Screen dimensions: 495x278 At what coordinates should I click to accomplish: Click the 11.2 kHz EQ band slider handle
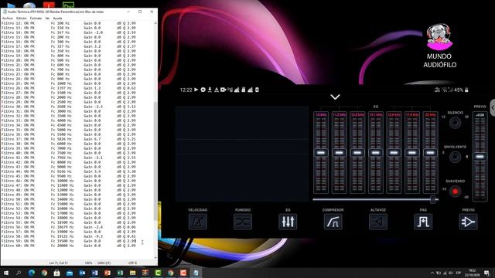click(x=339, y=153)
